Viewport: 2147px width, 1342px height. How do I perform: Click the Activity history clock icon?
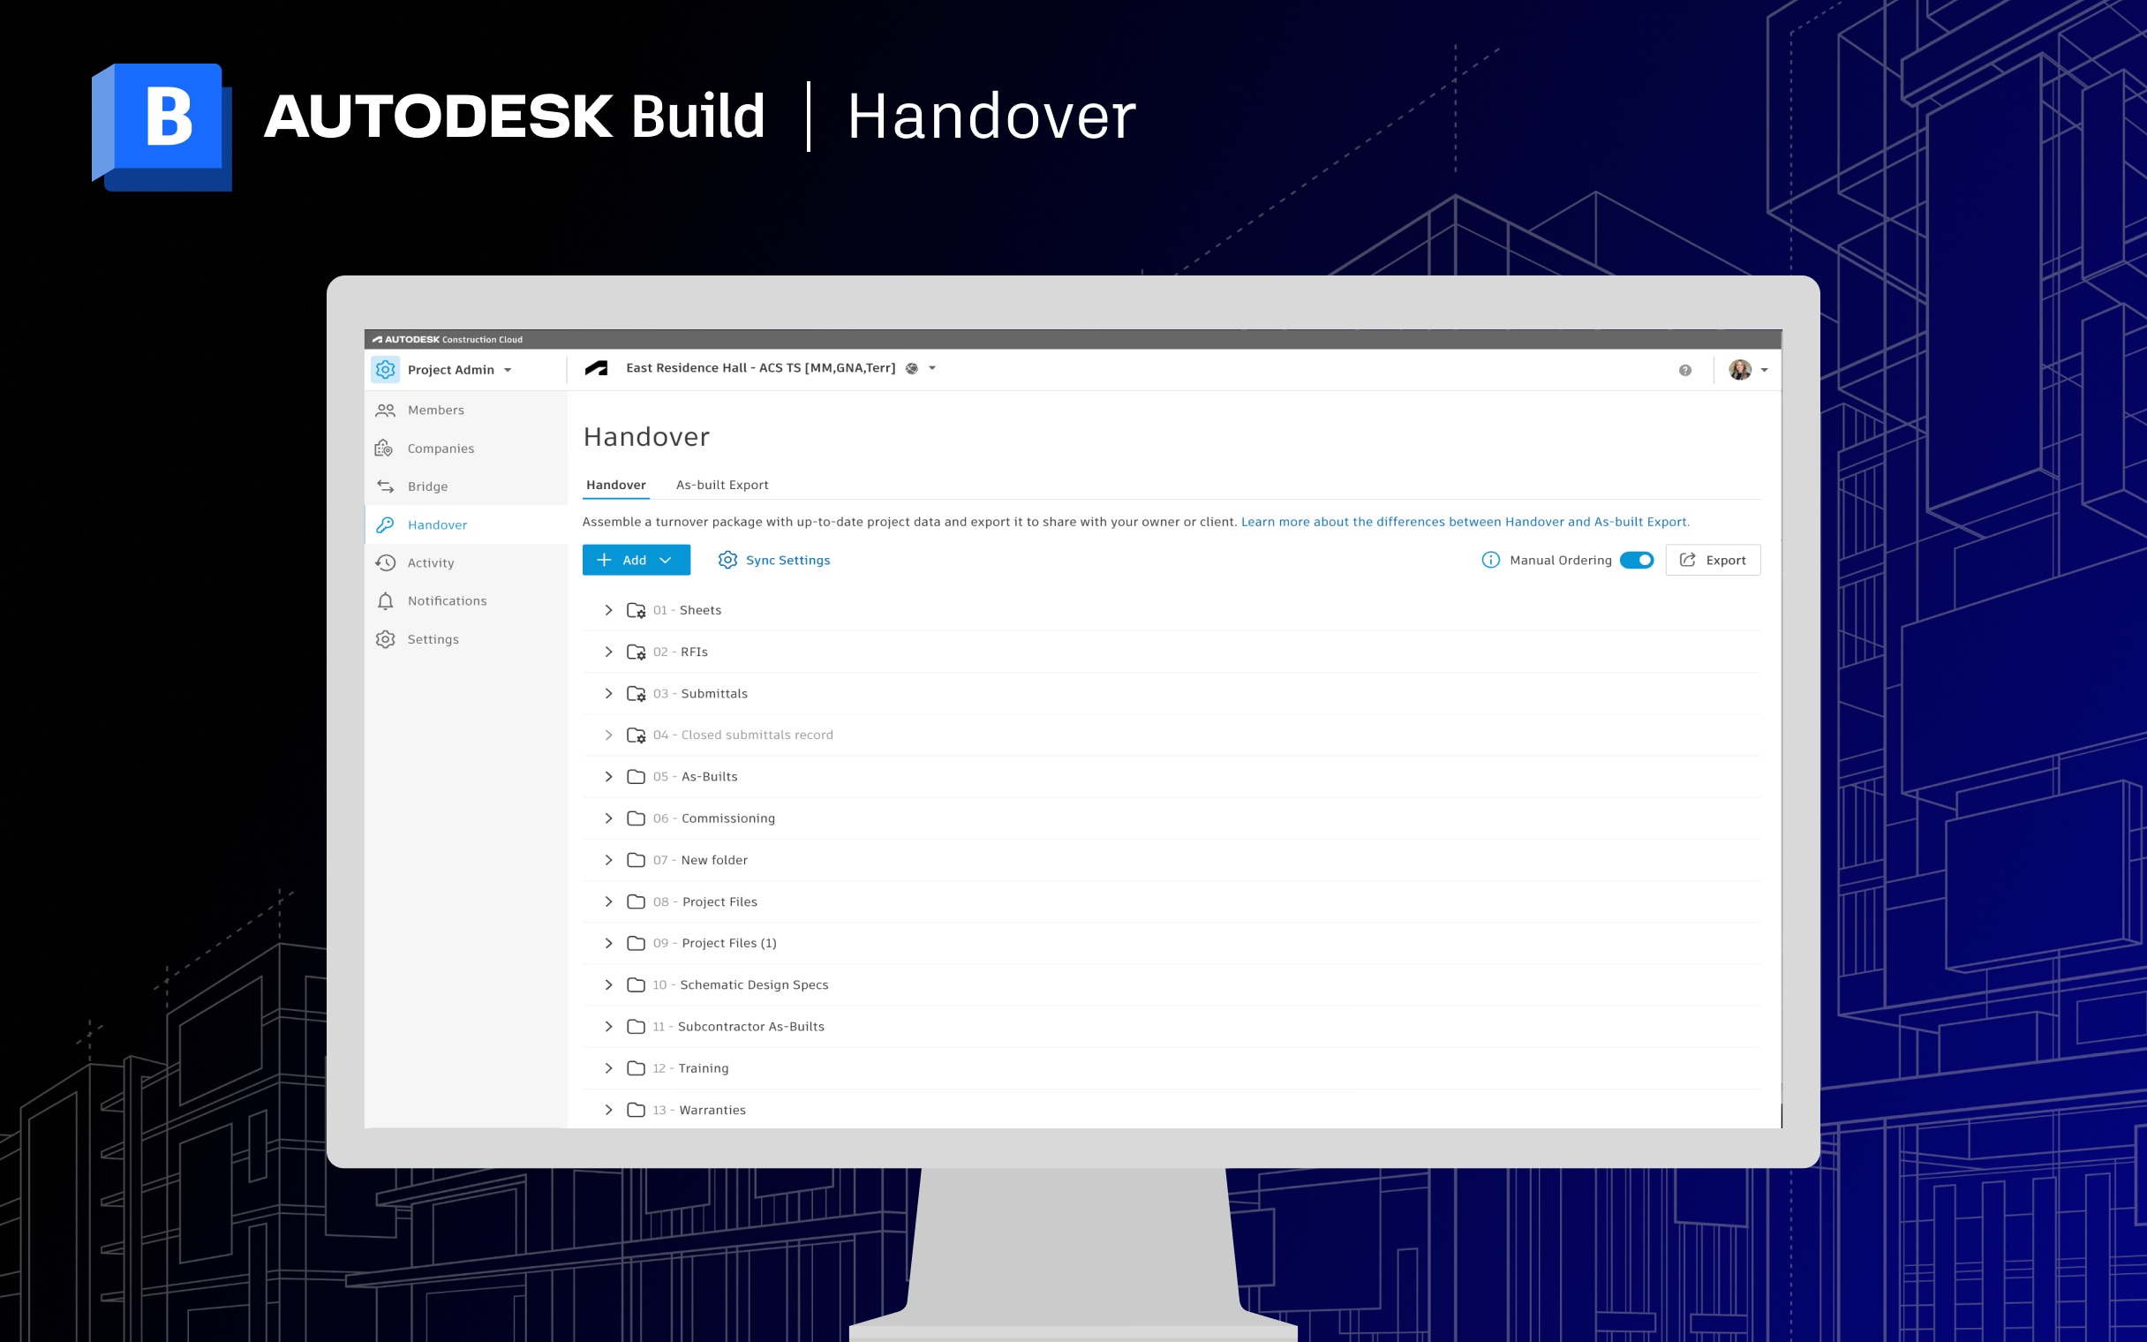[x=385, y=562]
